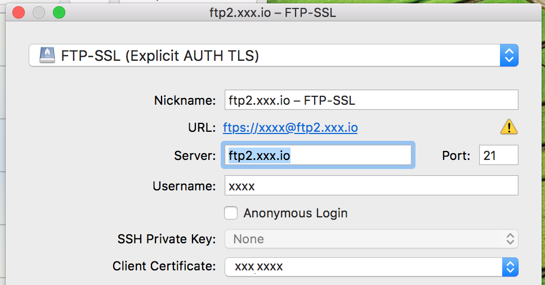Open the ftps://xxxx@ftp2.xxx.io URL link
545x285 pixels.
[x=290, y=128]
